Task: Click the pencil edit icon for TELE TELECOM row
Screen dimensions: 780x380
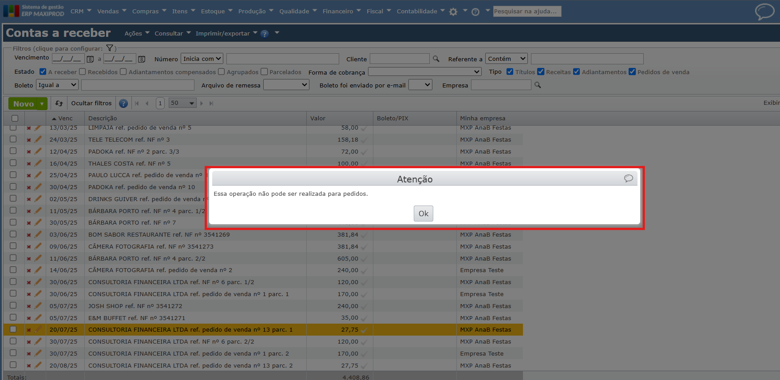Action: (38, 139)
